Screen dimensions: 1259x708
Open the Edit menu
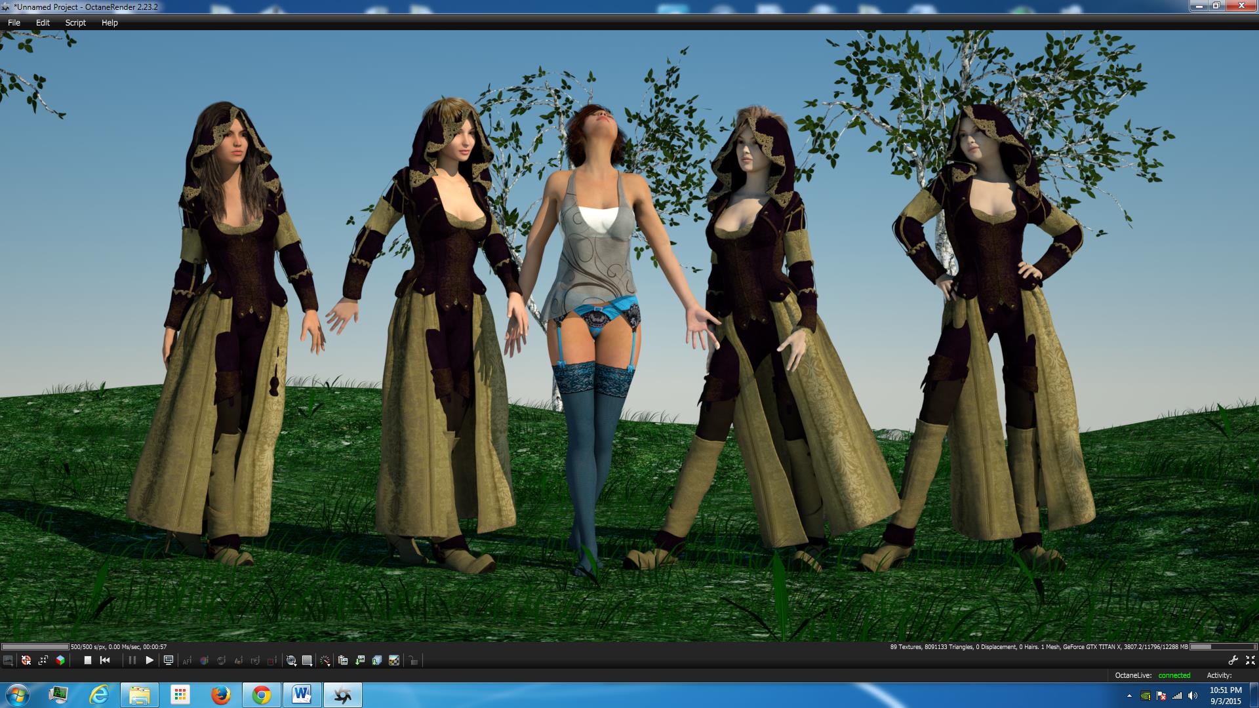click(x=43, y=22)
